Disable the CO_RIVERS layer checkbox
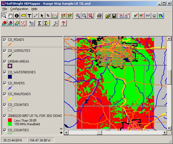The image size is (173, 144). tap(5, 83)
